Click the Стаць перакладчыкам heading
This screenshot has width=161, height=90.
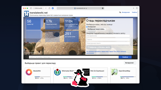click(x=101, y=21)
